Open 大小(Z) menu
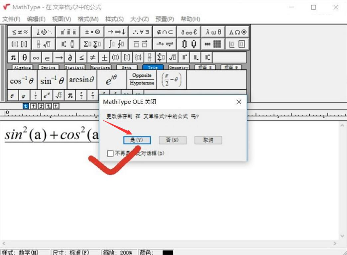The image size is (347, 255). pyautogui.click(x=139, y=19)
